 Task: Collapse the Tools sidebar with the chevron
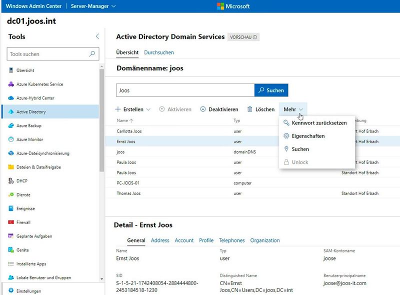tap(96, 36)
